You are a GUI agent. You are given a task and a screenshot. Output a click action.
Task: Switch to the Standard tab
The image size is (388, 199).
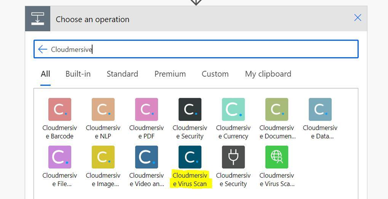pyautogui.click(x=122, y=74)
